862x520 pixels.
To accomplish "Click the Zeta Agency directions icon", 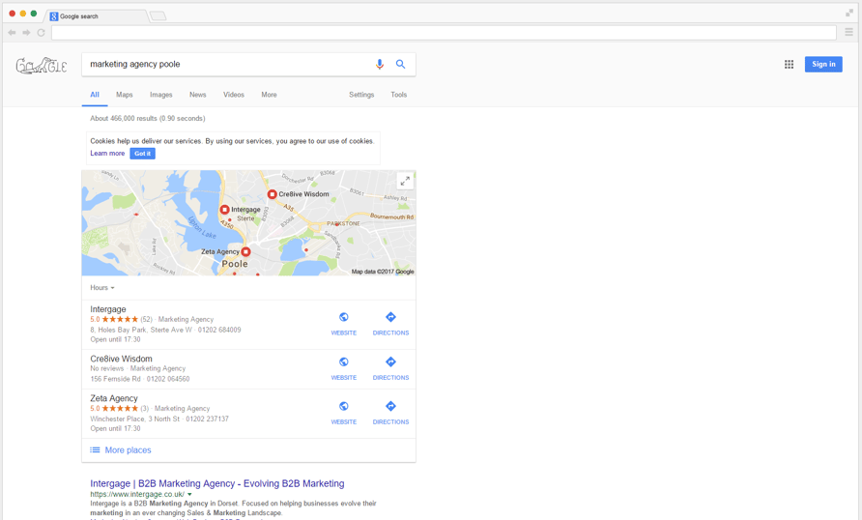I will pos(390,406).
